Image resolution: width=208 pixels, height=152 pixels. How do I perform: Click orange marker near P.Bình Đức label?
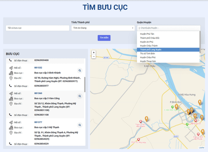click(x=176, y=107)
